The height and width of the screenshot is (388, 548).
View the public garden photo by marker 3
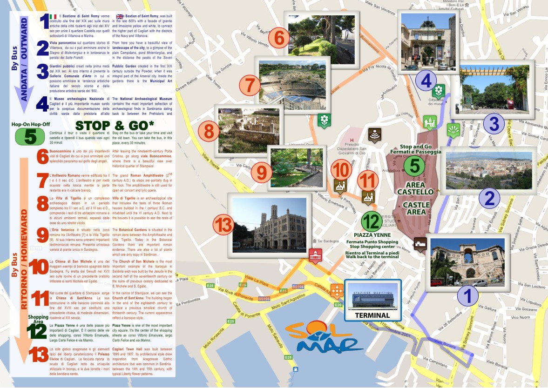[493, 89]
